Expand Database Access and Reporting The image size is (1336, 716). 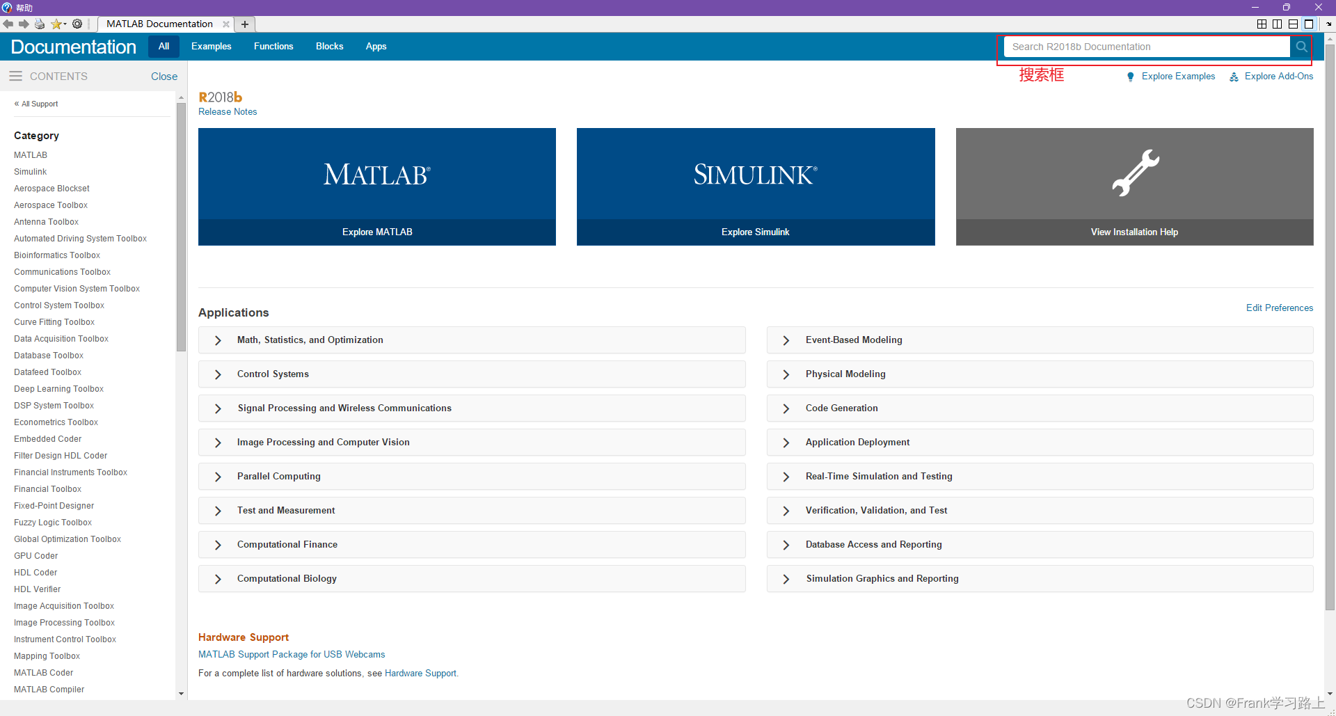(1040, 545)
